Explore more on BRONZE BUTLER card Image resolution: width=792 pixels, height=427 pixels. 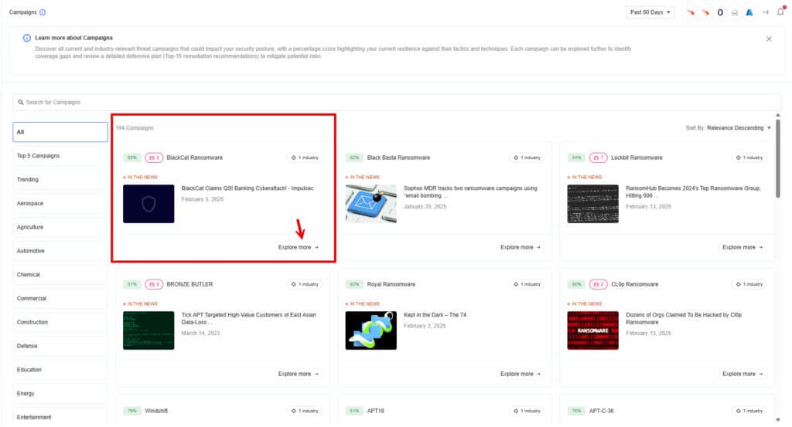click(x=299, y=374)
